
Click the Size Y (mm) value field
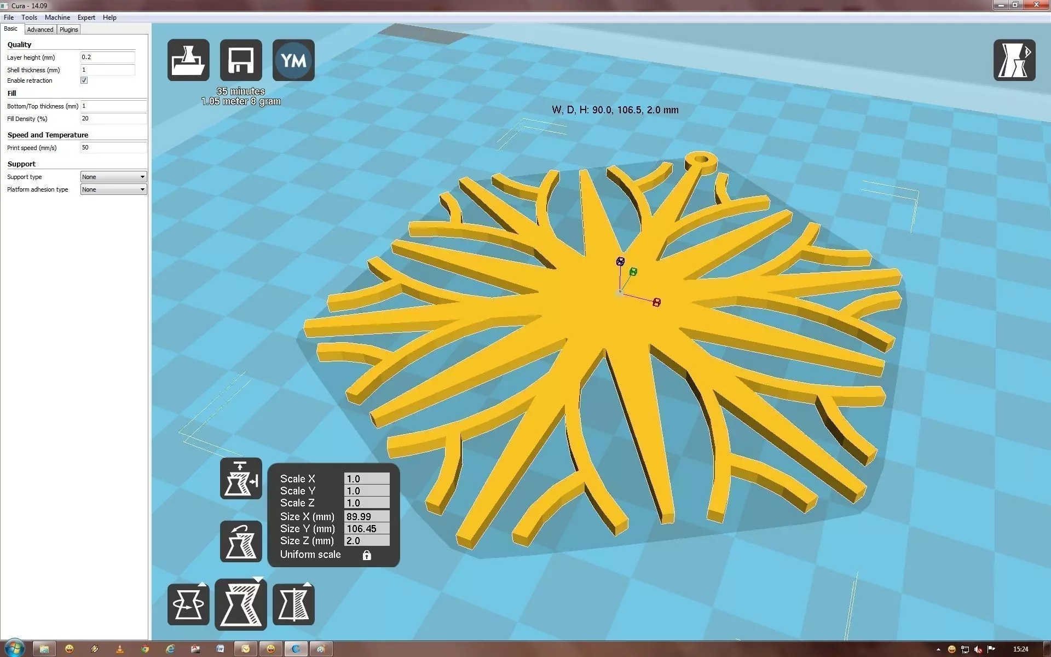(367, 529)
